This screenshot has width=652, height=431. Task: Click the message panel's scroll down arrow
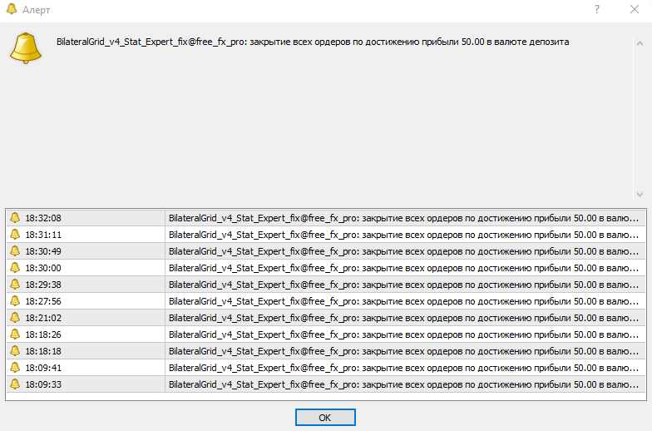coord(640,195)
